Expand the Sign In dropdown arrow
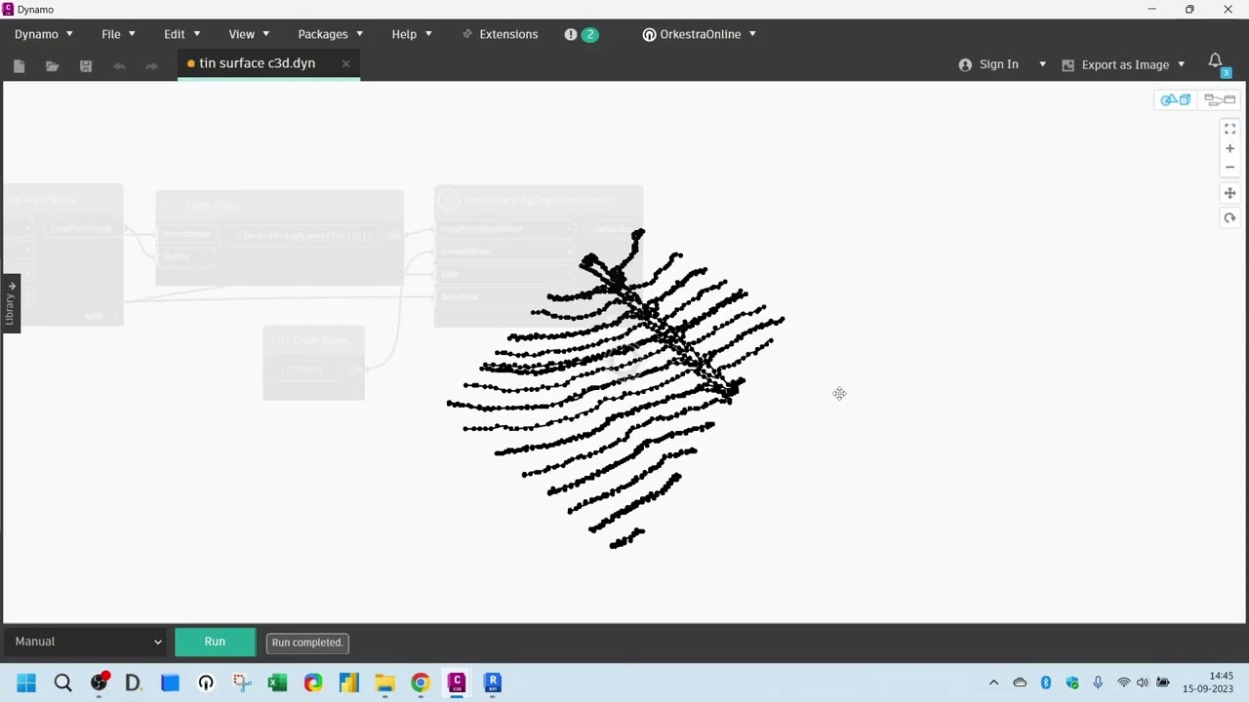The width and height of the screenshot is (1249, 702). [x=1042, y=64]
